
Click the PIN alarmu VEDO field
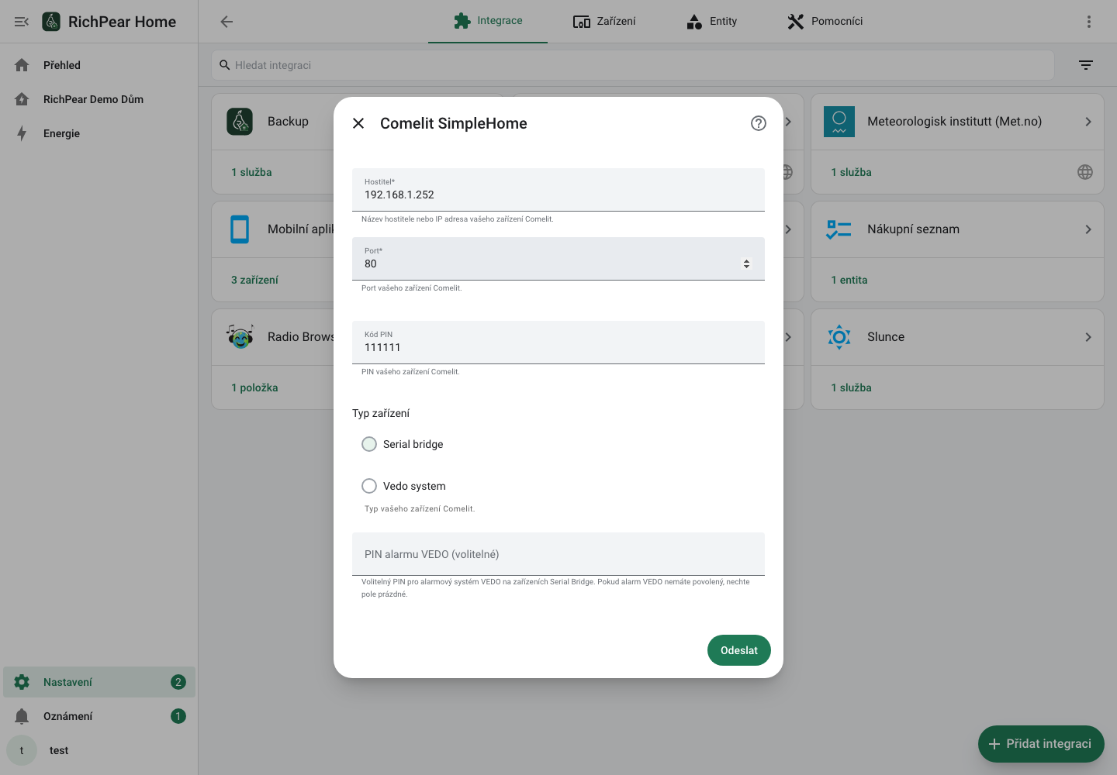click(558, 554)
